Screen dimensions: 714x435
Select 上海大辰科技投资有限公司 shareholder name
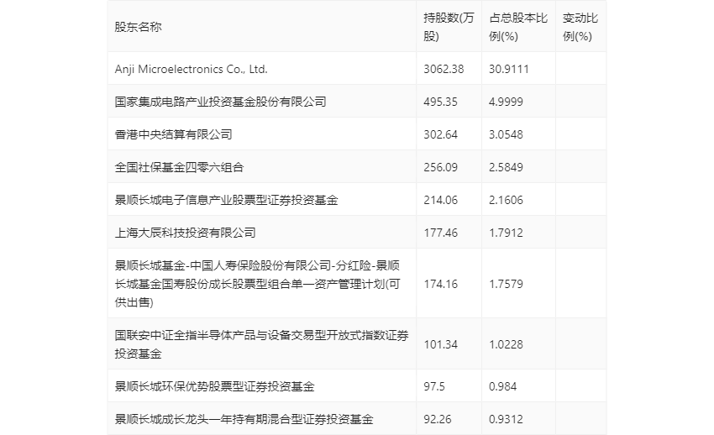coord(186,233)
